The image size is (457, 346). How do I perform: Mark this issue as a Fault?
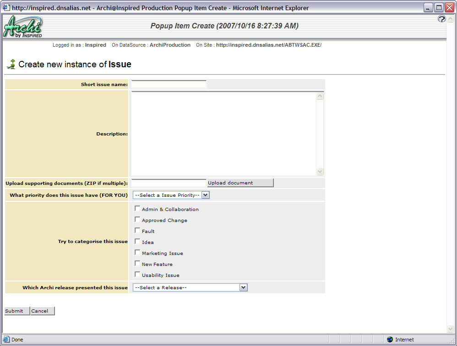137,230
